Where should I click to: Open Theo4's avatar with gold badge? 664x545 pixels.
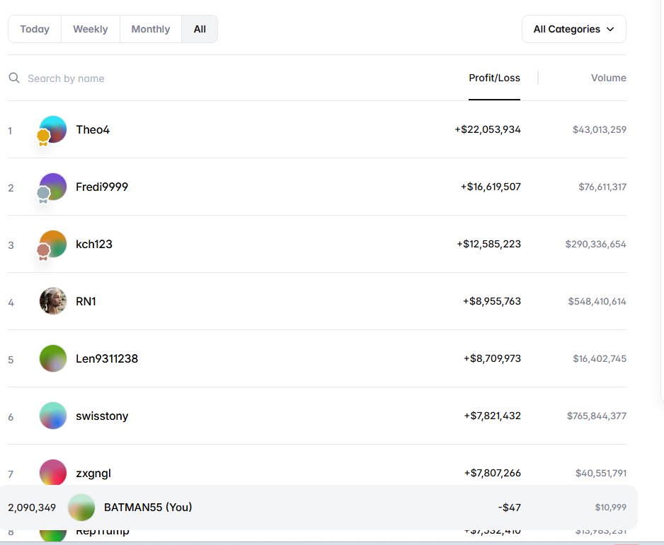tap(53, 129)
